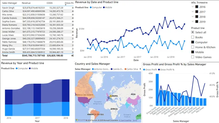Select Antonio Gonz... map legend entry
This screenshot has height=123, width=219.
click(101, 69)
